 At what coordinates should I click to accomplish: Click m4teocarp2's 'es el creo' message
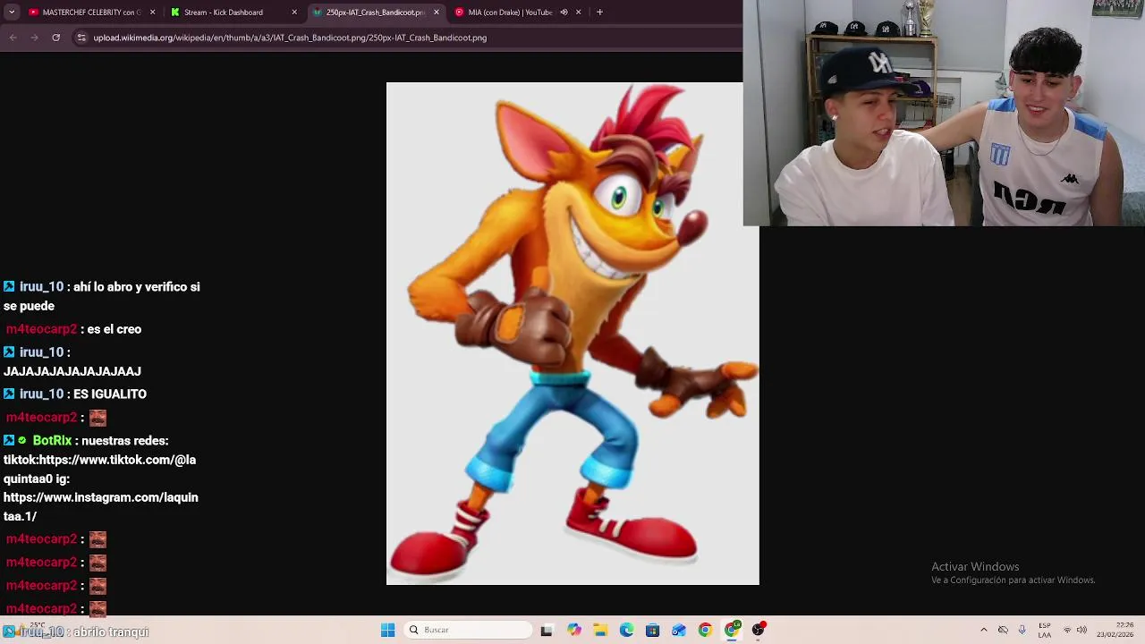point(114,329)
